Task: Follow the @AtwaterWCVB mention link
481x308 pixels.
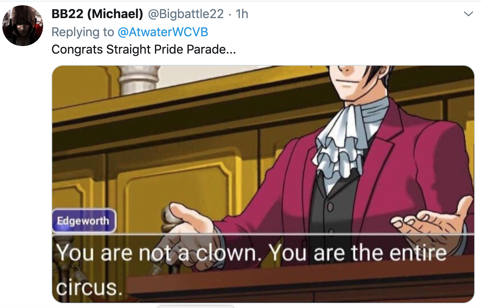Action: coord(163,32)
